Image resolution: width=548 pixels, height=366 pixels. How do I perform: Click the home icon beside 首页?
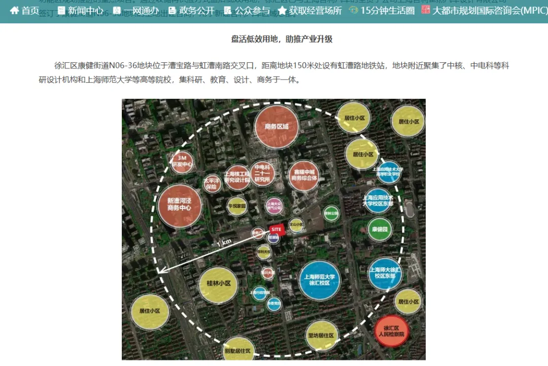(14, 11)
